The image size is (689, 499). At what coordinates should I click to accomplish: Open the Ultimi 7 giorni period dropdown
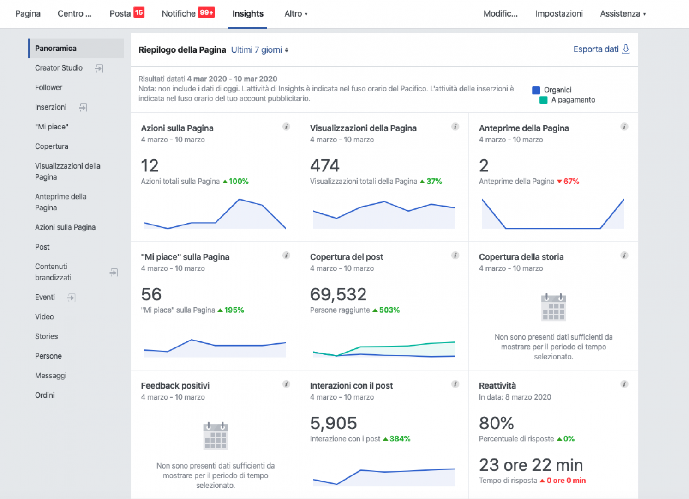tap(260, 50)
